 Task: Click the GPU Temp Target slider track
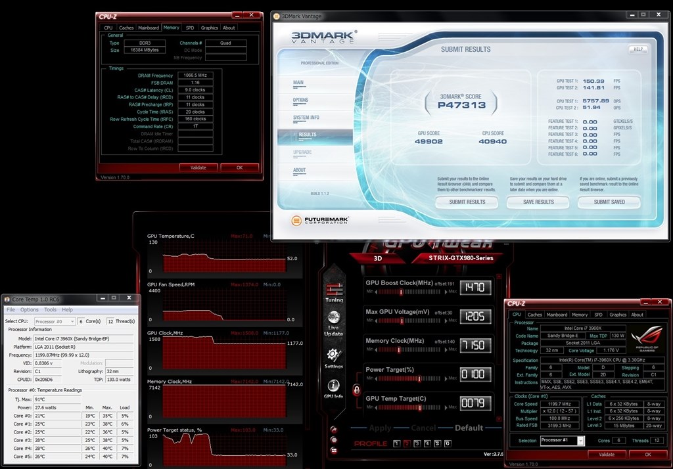click(409, 407)
